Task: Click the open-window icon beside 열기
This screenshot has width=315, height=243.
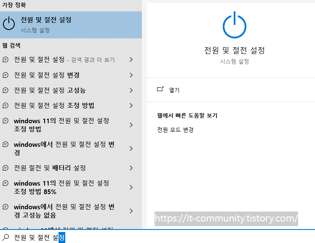Action: [160, 89]
